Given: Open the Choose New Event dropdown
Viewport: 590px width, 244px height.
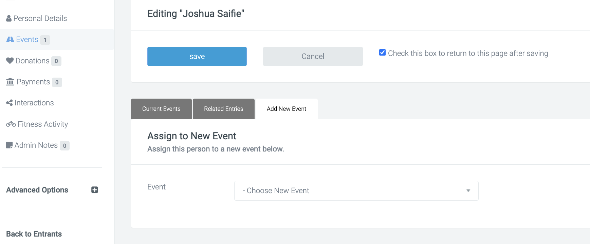Looking at the screenshot, I should click(356, 190).
